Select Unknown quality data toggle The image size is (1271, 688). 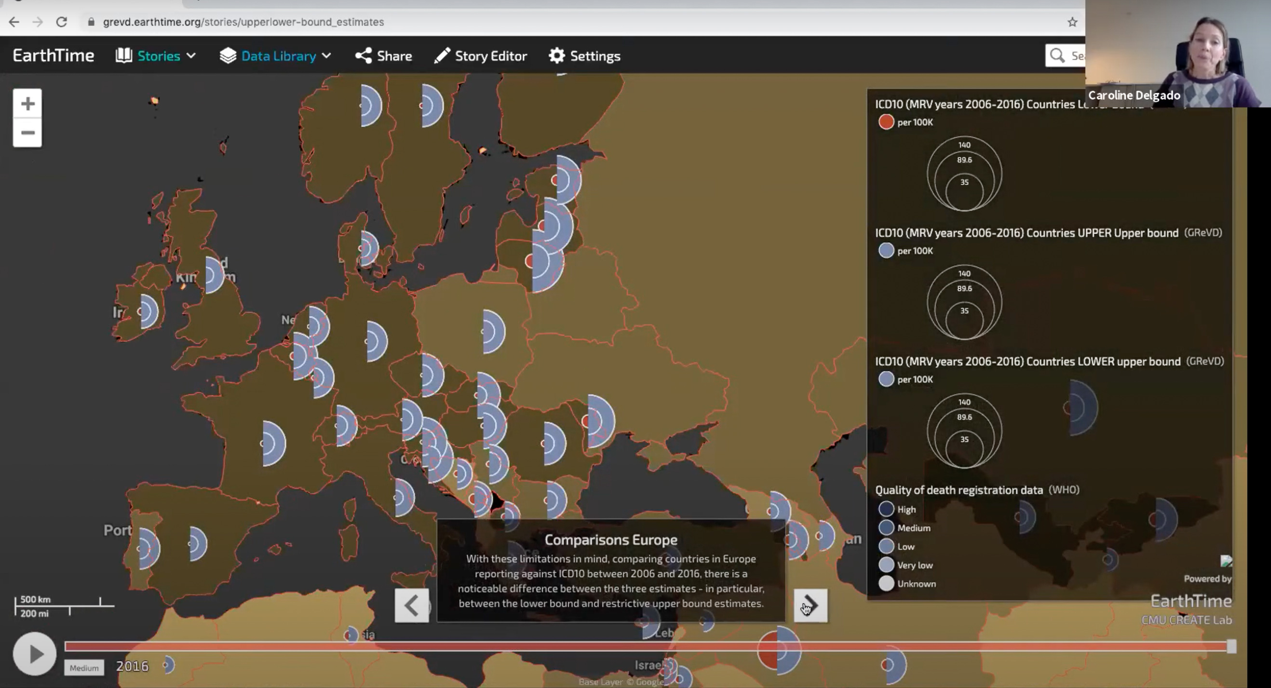pyautogui.click(x=885, y=583)
